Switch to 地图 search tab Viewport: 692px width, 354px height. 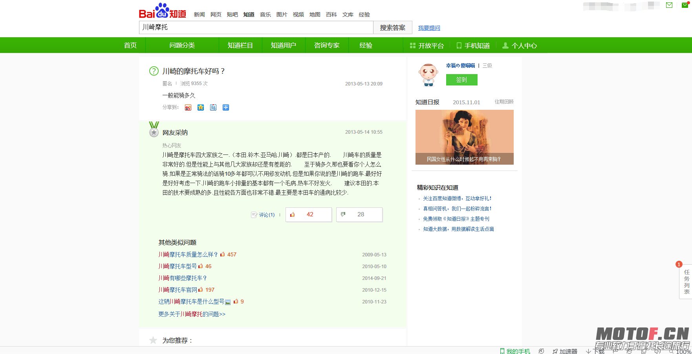(x=315, y=15)
